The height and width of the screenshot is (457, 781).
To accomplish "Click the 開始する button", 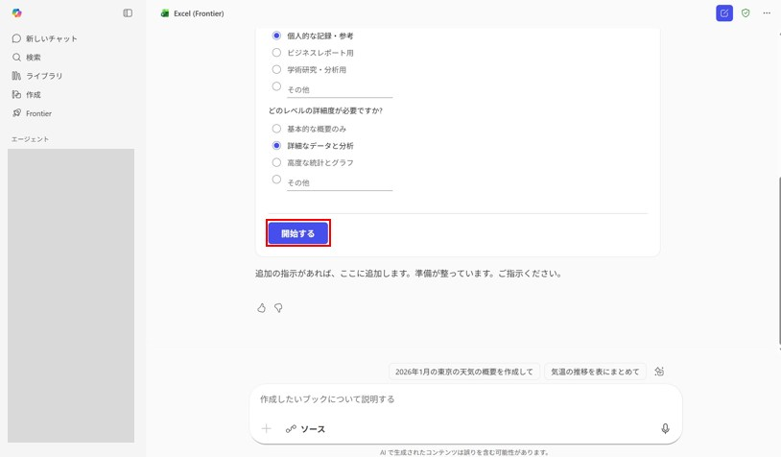I will point(297,233).
